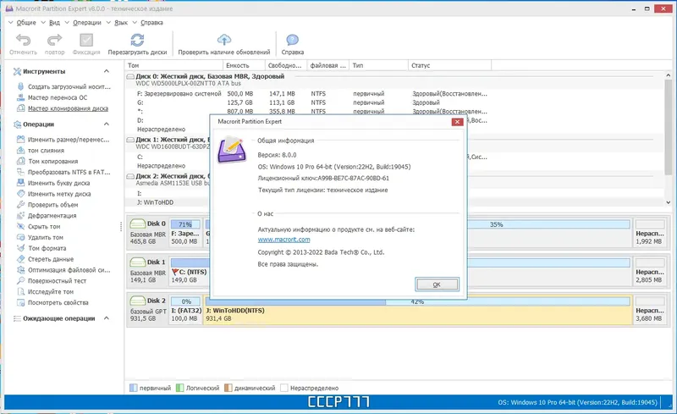The width and height of the screenshot is (677, 414).
Task: Click Преобразовать NTFS в FAT icon
Action: pyautogui.click(x=20, y=172)
